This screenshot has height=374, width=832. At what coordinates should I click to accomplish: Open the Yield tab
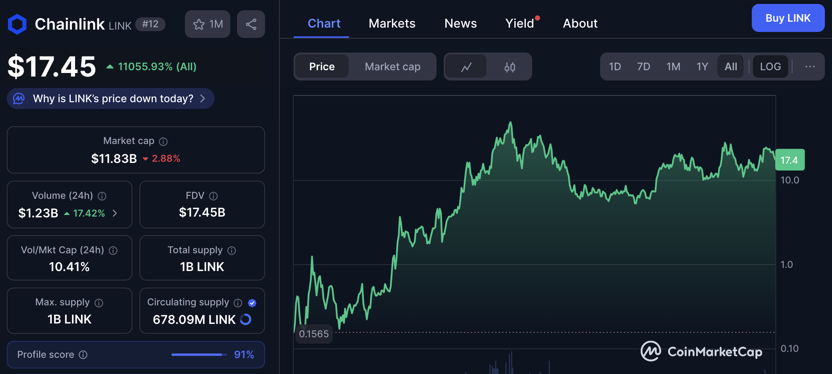coord(520,24)
